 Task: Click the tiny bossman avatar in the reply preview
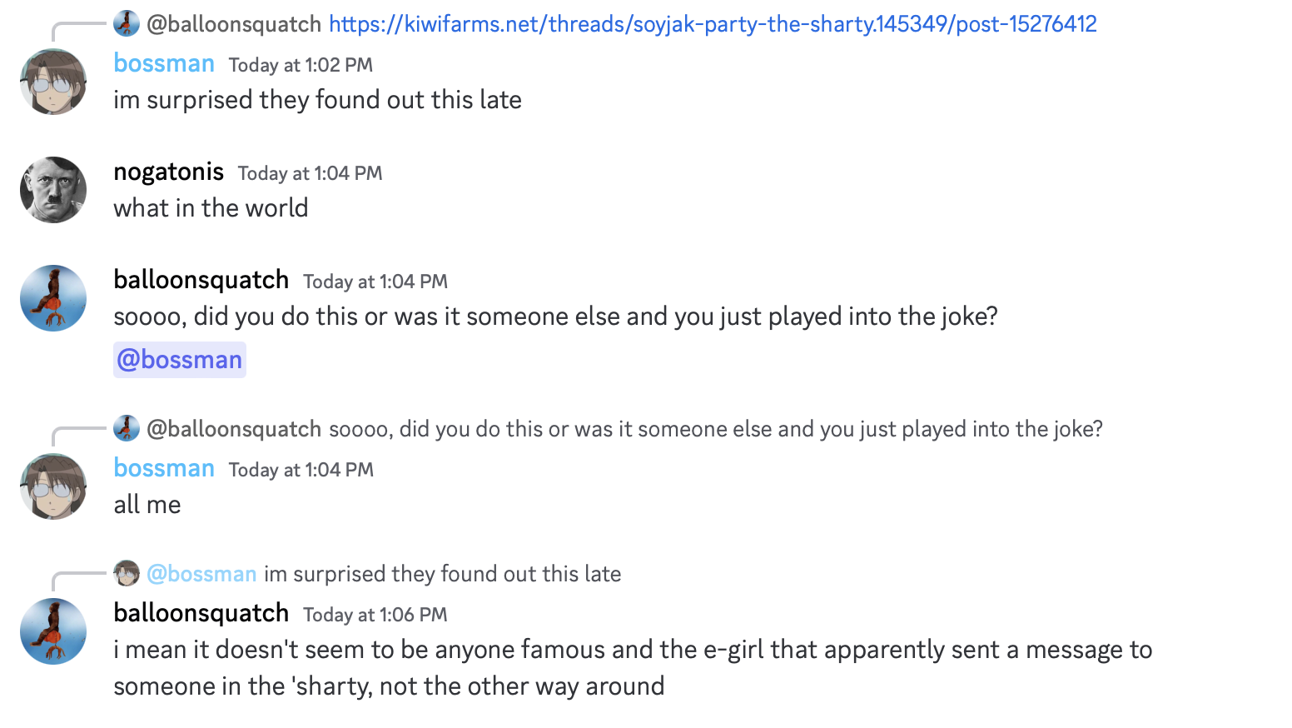[x=127, y=573]
